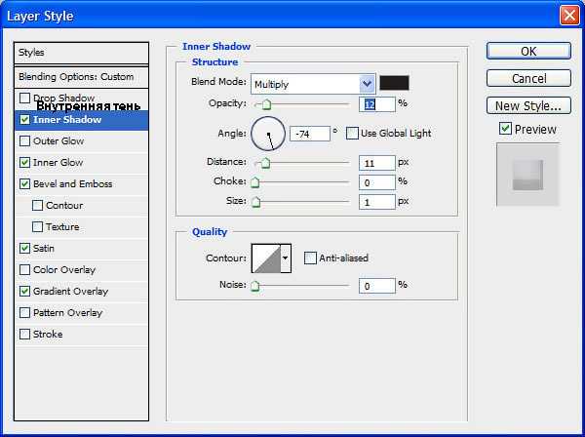Click the Cancel button

tap(528, 78)
